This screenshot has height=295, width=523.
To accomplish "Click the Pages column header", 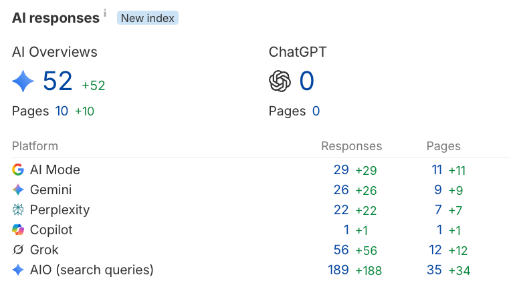I will click(443, 146).
